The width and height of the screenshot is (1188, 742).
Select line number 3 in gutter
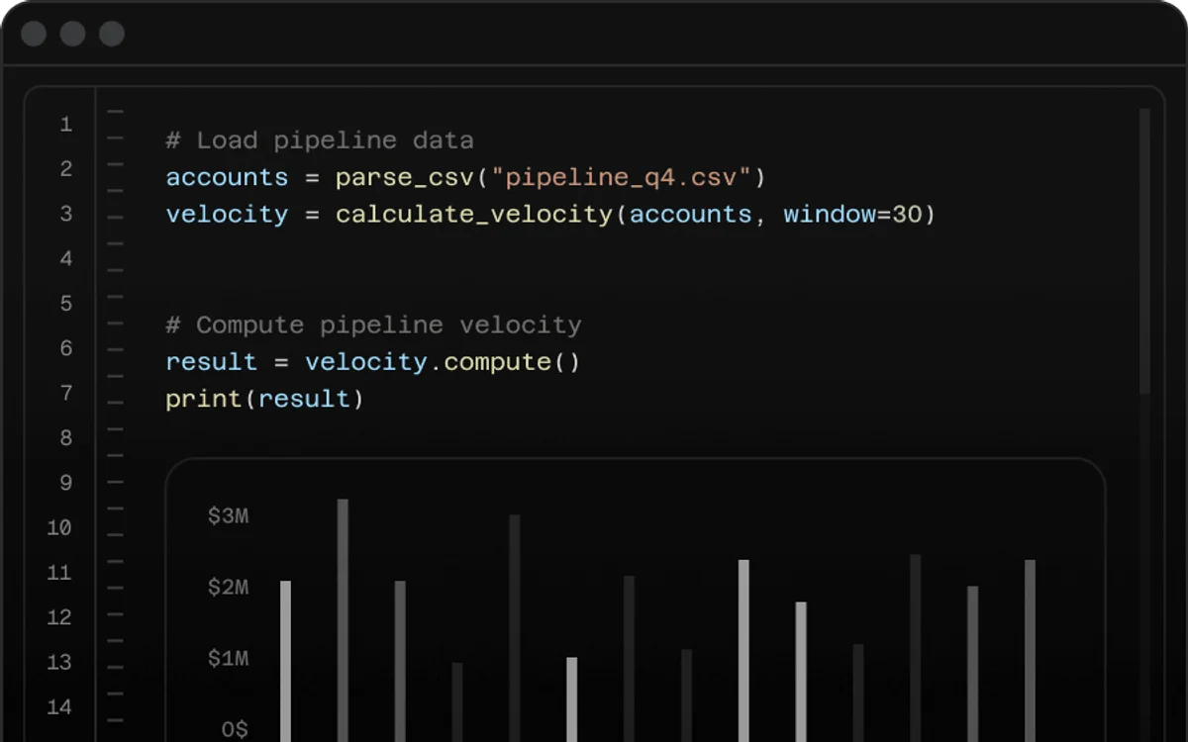click(66, 214)
